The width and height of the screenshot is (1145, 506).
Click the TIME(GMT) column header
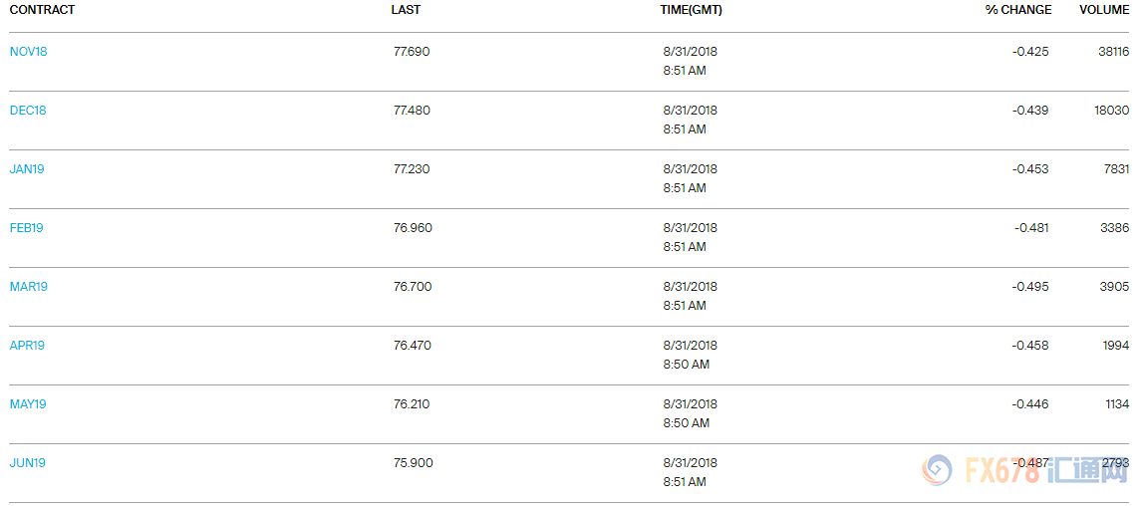tap(692, 10)
